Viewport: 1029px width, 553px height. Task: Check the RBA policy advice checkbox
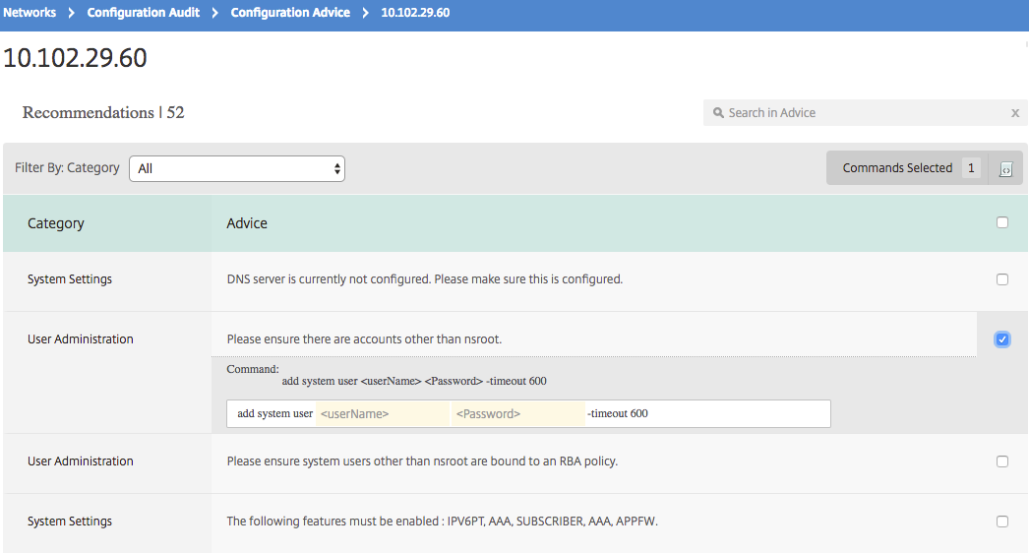(1002, 461)
